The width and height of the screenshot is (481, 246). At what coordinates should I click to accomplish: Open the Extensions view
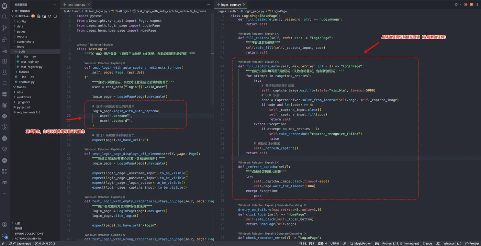coord(4,61)
